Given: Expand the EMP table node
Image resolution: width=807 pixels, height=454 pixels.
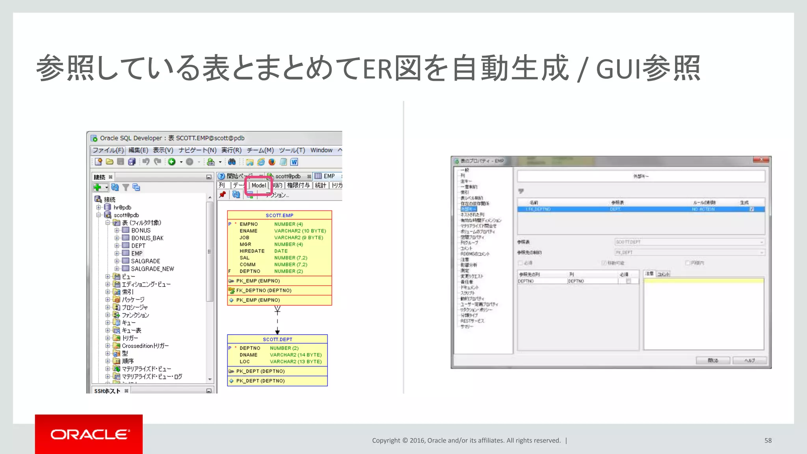Looking at the screenshot, I should pyautogui.click(x=117, y=253).
